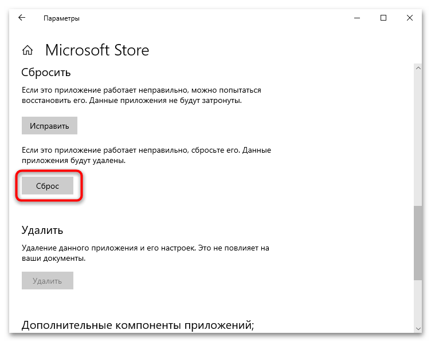Screen dimensions: 431x342
Task: Close the Параметры window
Action: click(x=410, y=18)
